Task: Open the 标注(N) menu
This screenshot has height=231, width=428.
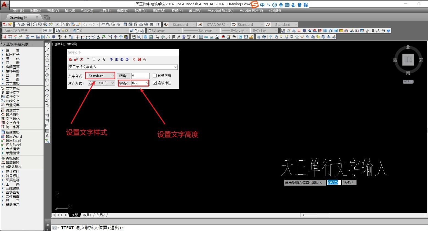Action: point(140,10)
